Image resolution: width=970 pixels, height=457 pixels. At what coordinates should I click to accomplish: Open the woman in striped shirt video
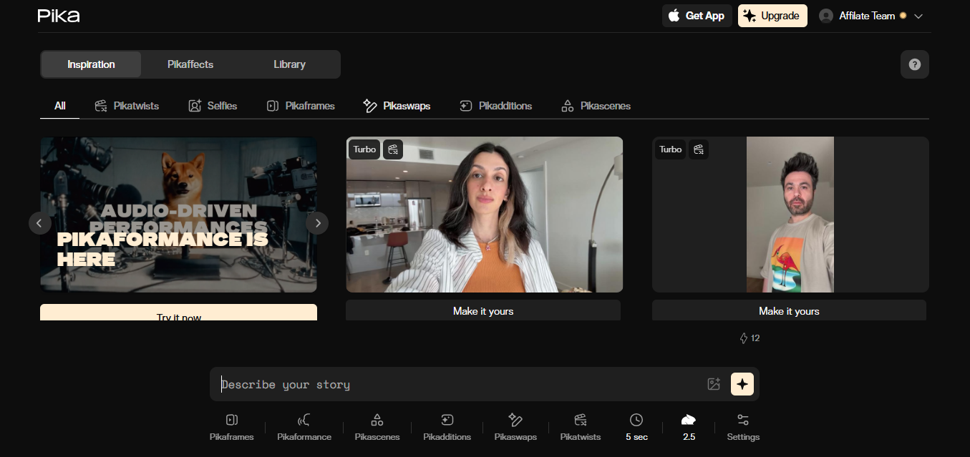pos(485,215)
